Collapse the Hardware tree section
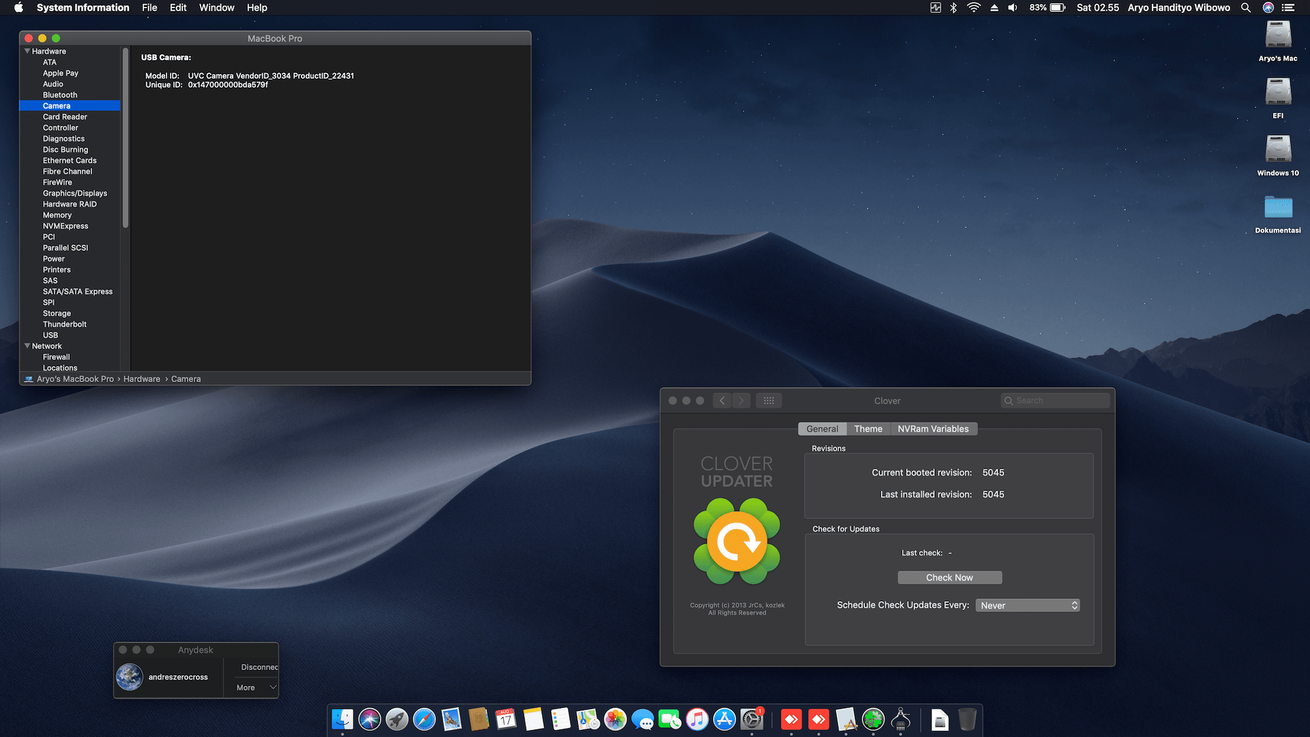The height and width of the screenshot is (737, 1310). (27, 51)
